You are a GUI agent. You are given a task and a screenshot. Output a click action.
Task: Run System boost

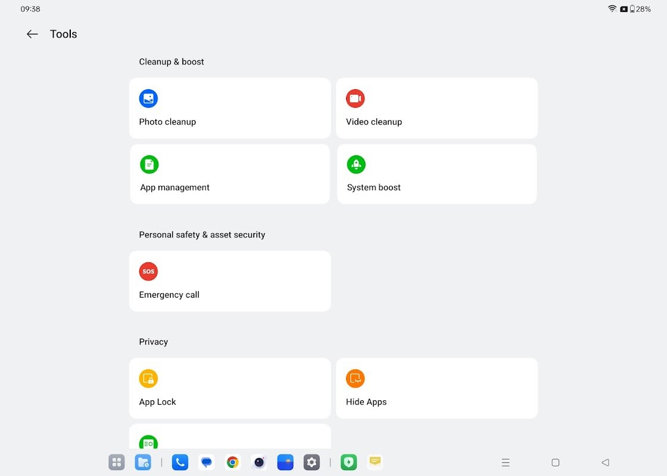pos(437,174)
